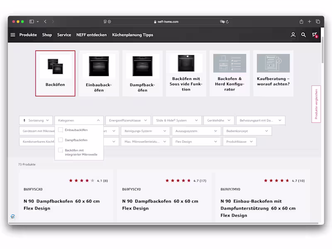Reload the page with refresh icon
The width and height of the screenshot is (332, 249).
coord(227,22)
